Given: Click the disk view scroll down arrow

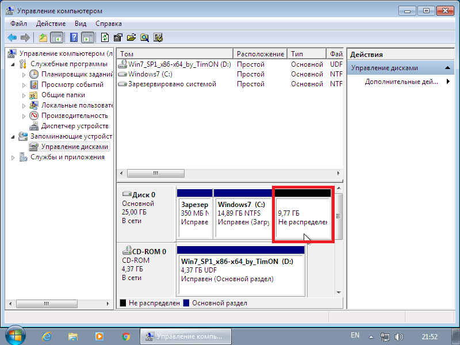Looking at the screenshot, I should coord(339,293).
